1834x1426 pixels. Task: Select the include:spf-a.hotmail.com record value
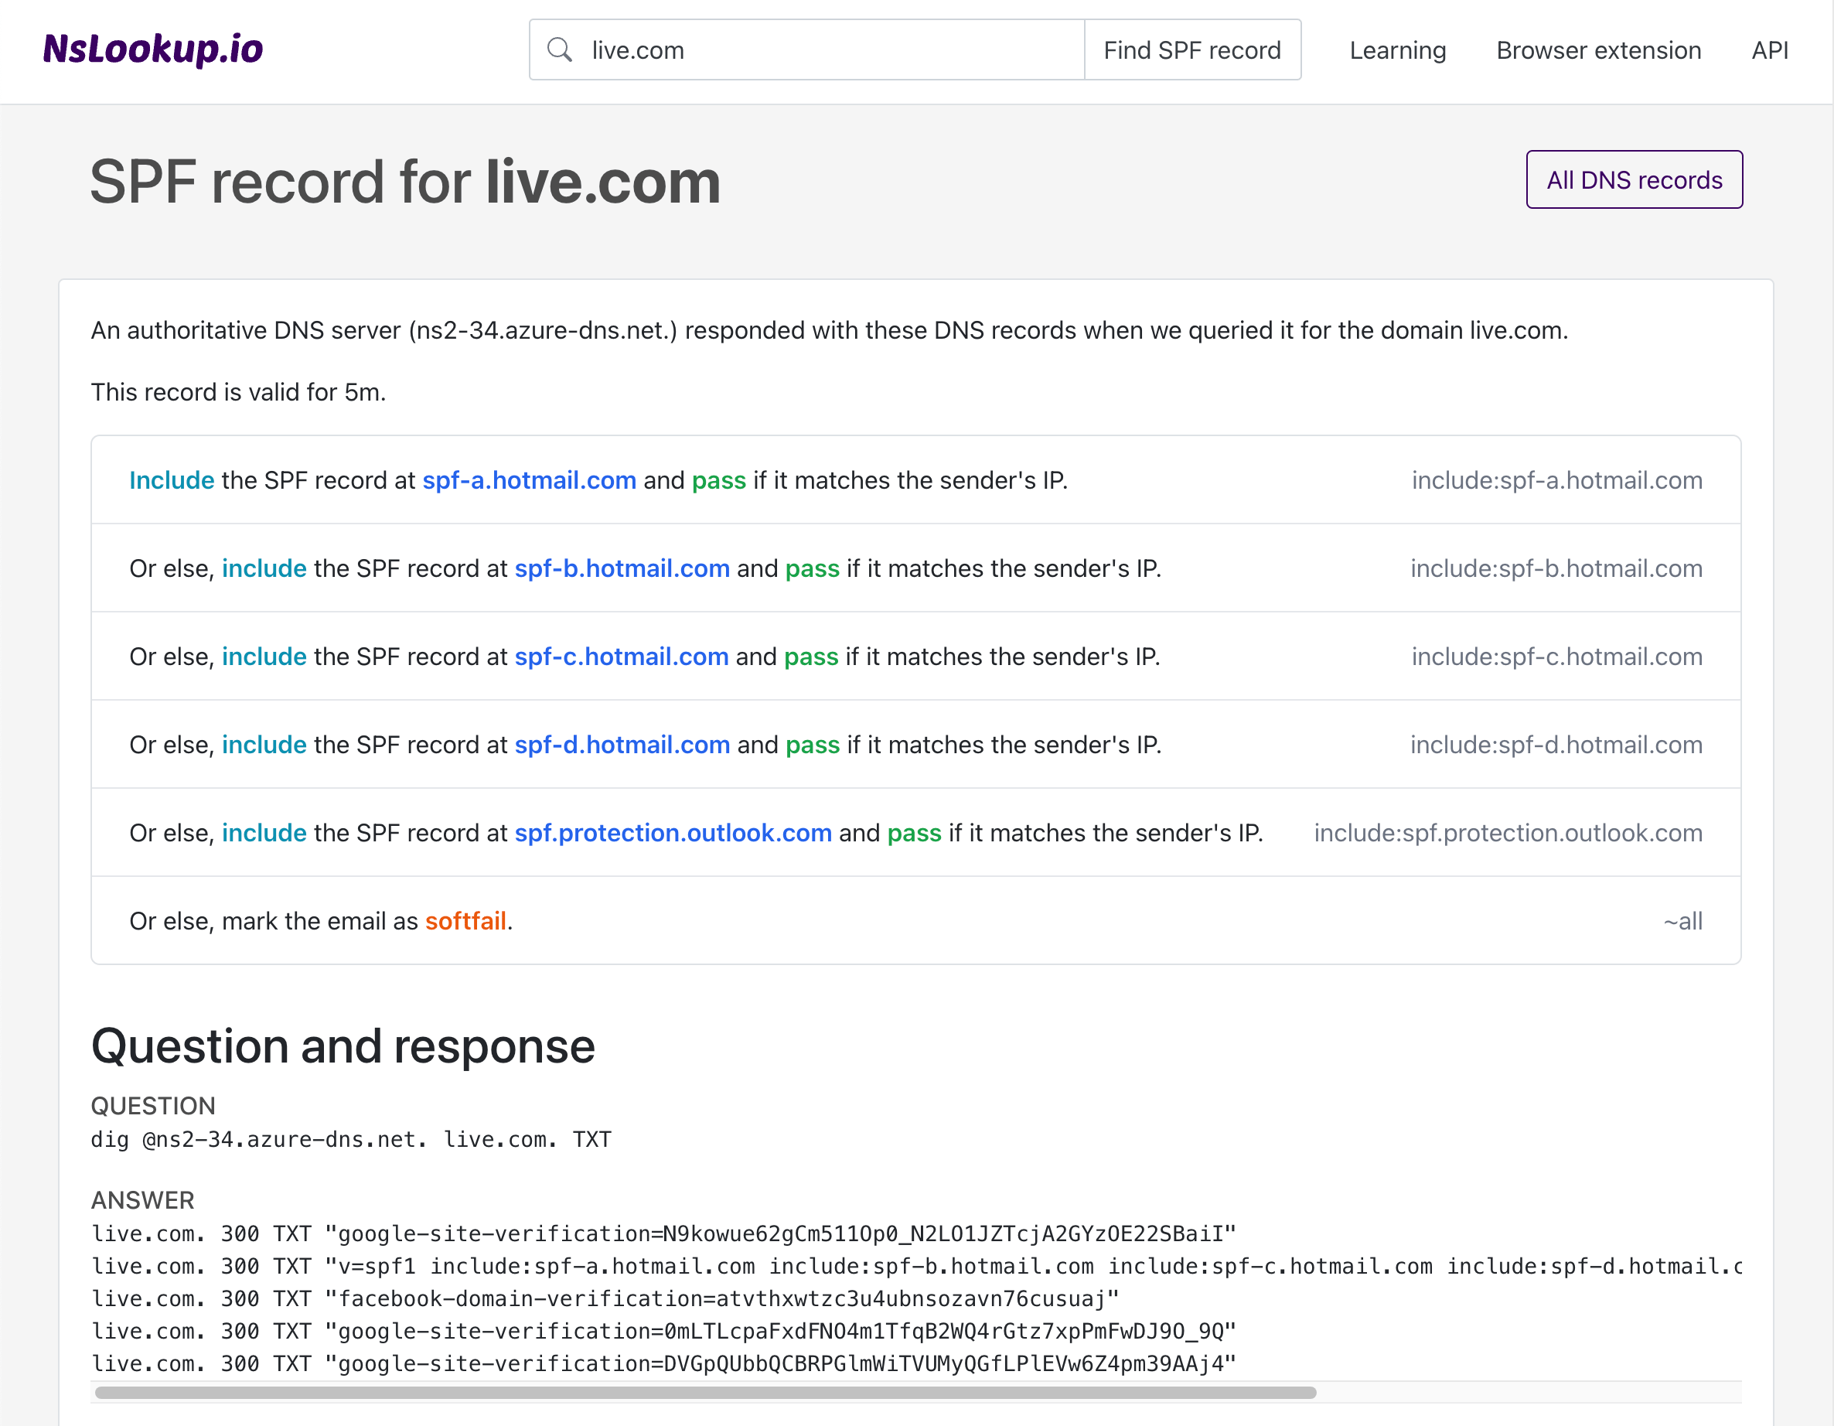(1556, 479)
